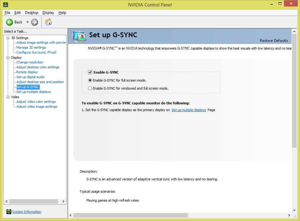
Task: Select Set up G-SYNC in task tree
Action: pos(28,87)
